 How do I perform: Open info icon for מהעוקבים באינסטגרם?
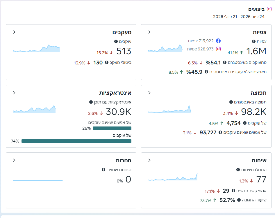coord(225,62)
